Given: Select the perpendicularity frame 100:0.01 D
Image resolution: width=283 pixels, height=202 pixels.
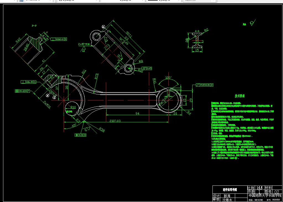Looking at the screenshot, I should click(59, 39).
